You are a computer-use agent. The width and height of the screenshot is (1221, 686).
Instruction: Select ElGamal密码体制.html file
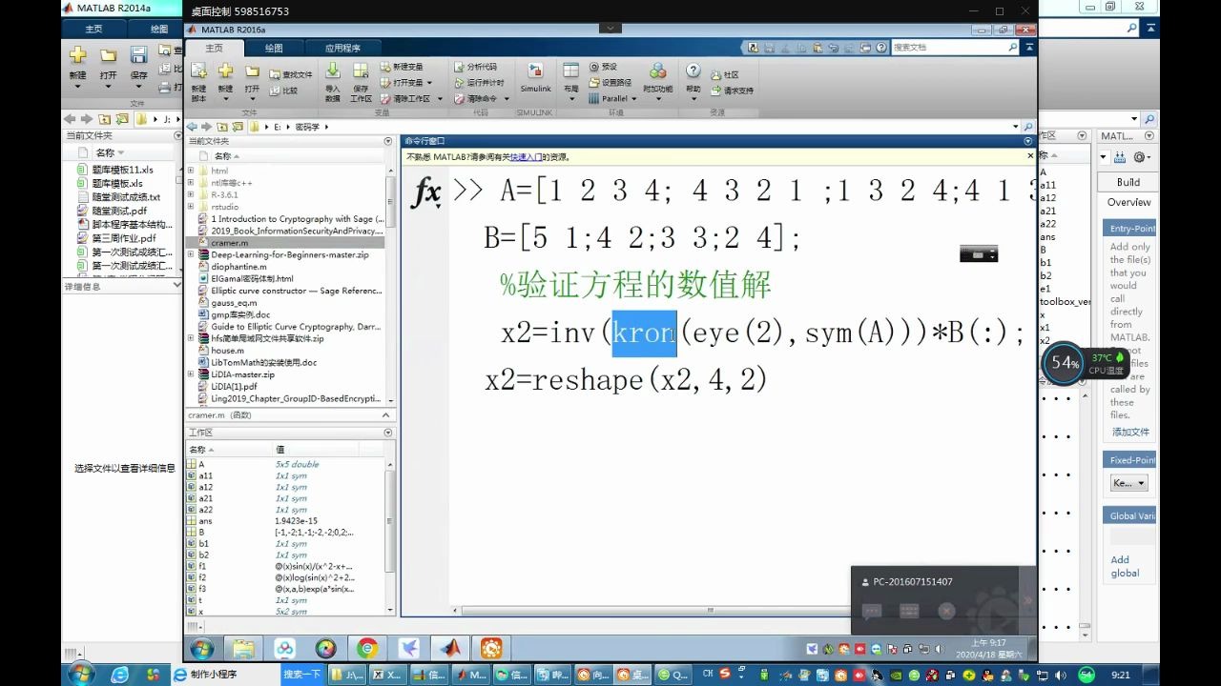click(x=252, y=279)
